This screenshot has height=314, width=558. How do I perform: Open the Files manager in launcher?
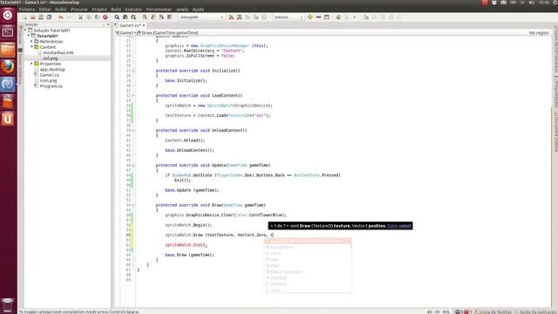click(x=8, y=50)
